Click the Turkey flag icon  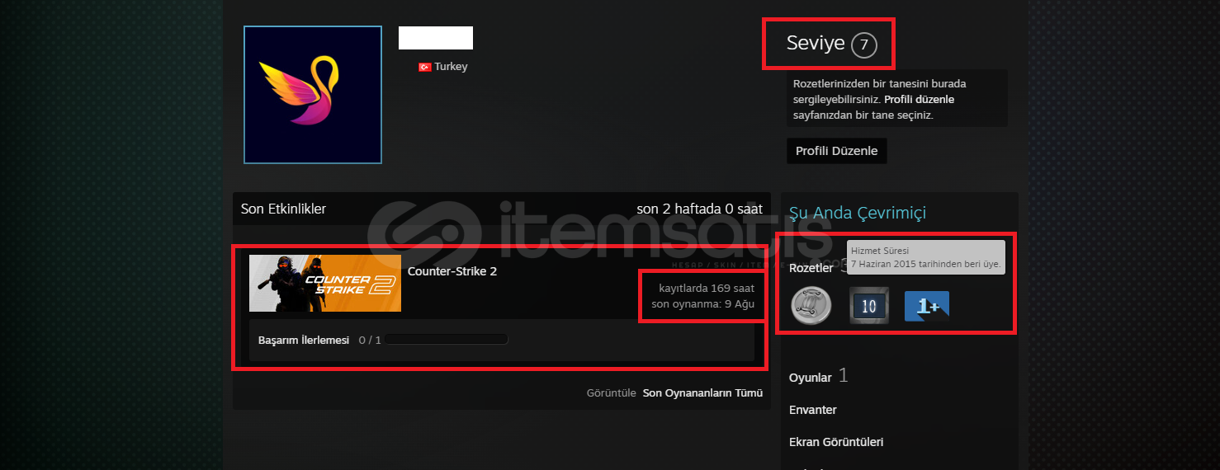point(425,67)
